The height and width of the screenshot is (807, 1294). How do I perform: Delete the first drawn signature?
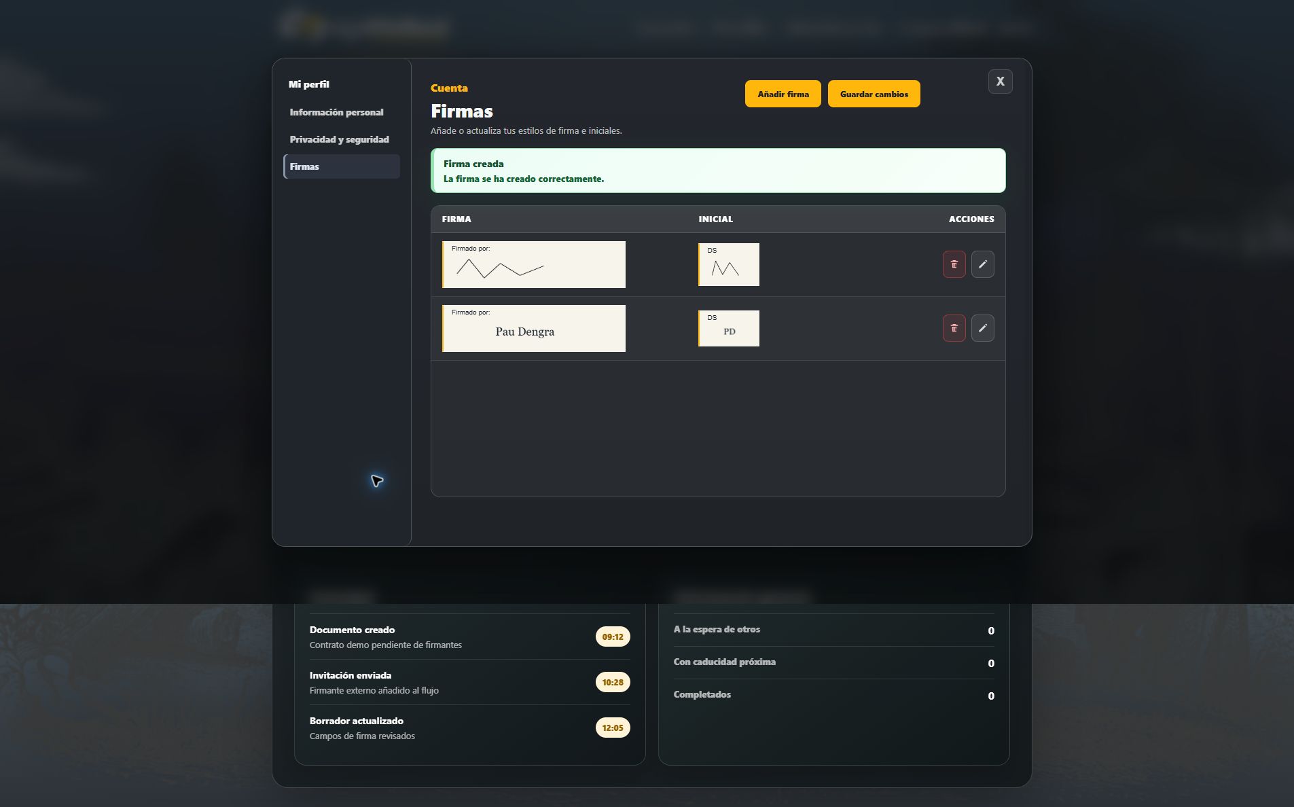(x=954, y=264)
